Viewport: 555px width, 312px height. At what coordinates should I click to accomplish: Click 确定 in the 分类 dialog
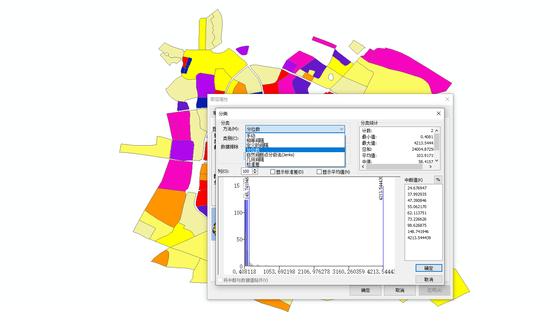click(428, 268)
